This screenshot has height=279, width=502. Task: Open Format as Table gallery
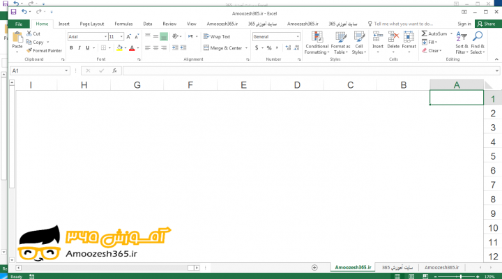pyautogui.click(x=341, y=43)
